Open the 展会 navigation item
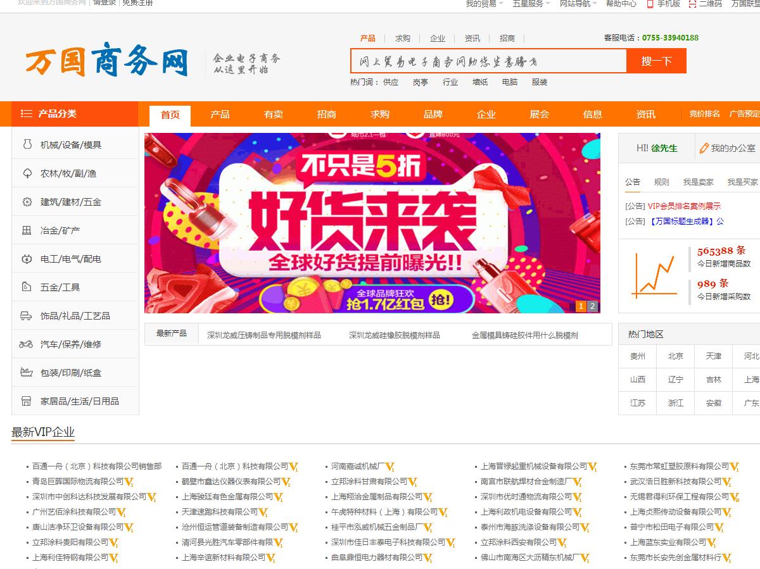 tap(540, 115)
